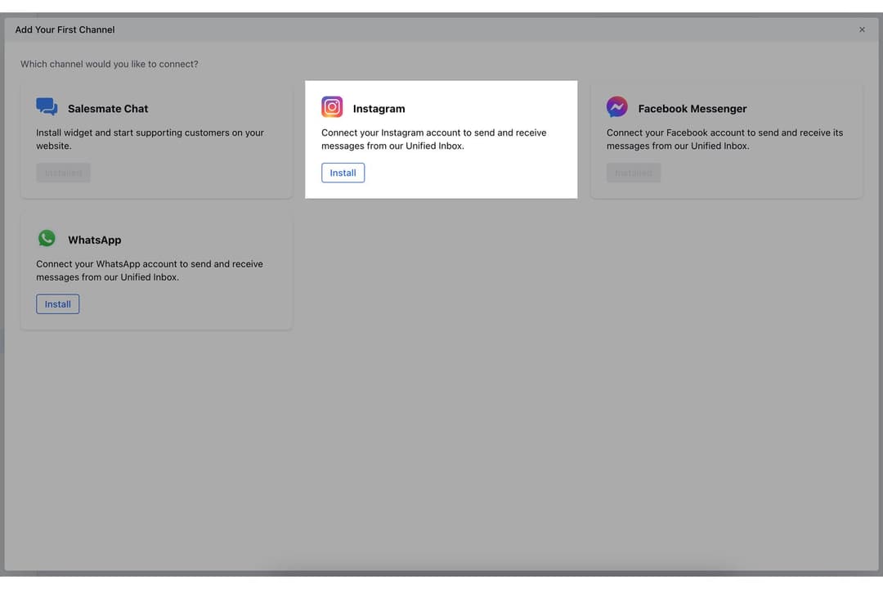Click Installed button under Facebook Messenger
Viewport: 883px width, 589px height.
[x=634, y=173]
